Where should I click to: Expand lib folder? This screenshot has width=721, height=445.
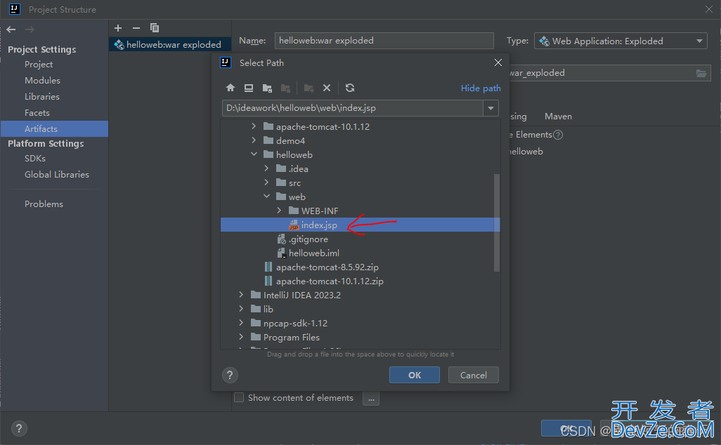click(241, 309)
